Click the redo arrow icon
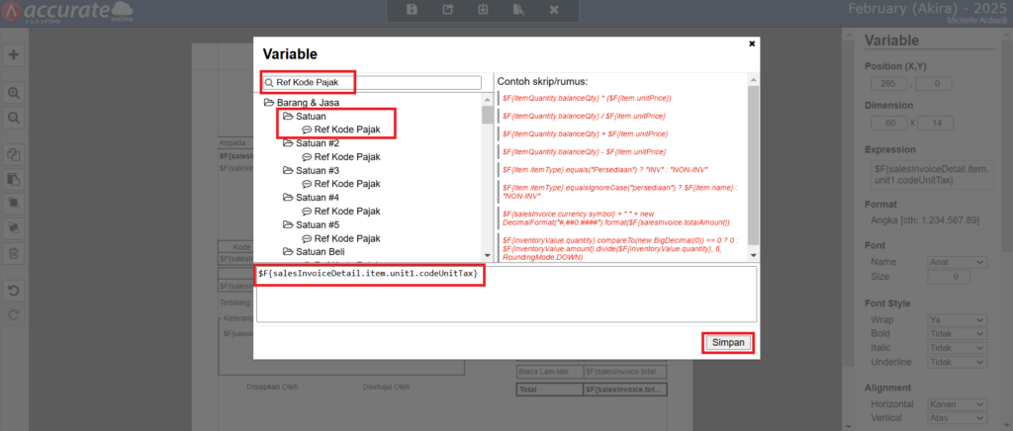1013x431 pixels. pos(15,314)
